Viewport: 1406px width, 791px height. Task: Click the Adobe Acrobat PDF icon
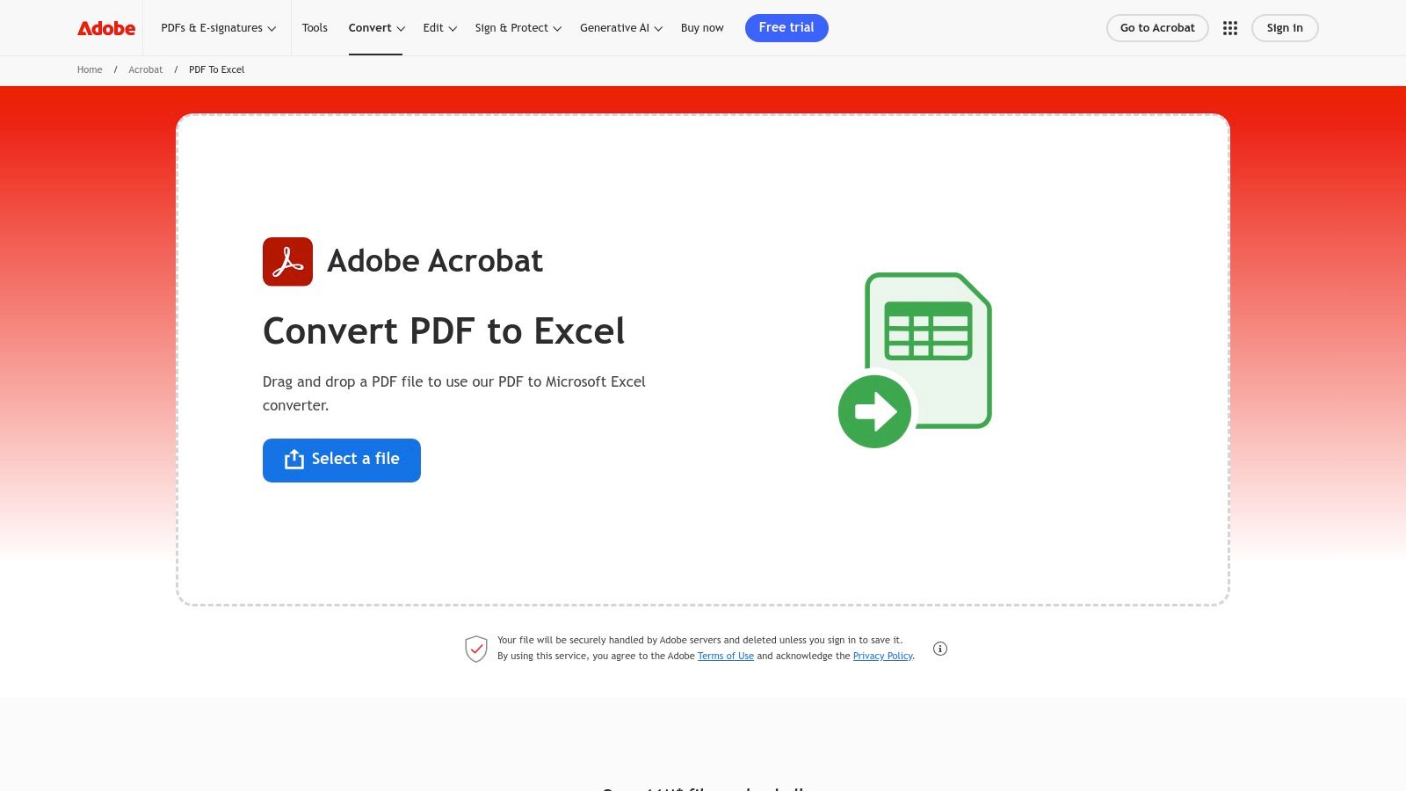click(x=287, y=261)
